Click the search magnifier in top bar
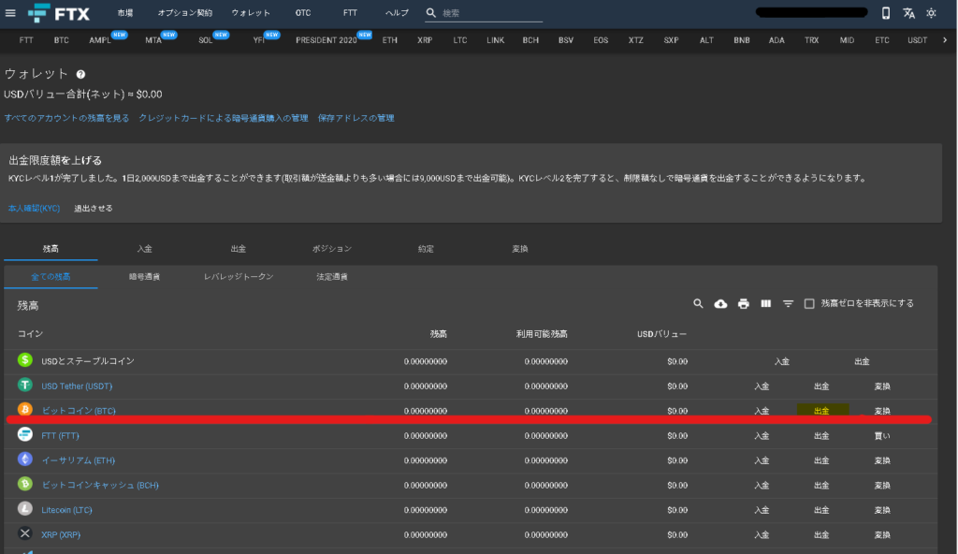The height and width of the screenshot is (554, 958). 431,13
